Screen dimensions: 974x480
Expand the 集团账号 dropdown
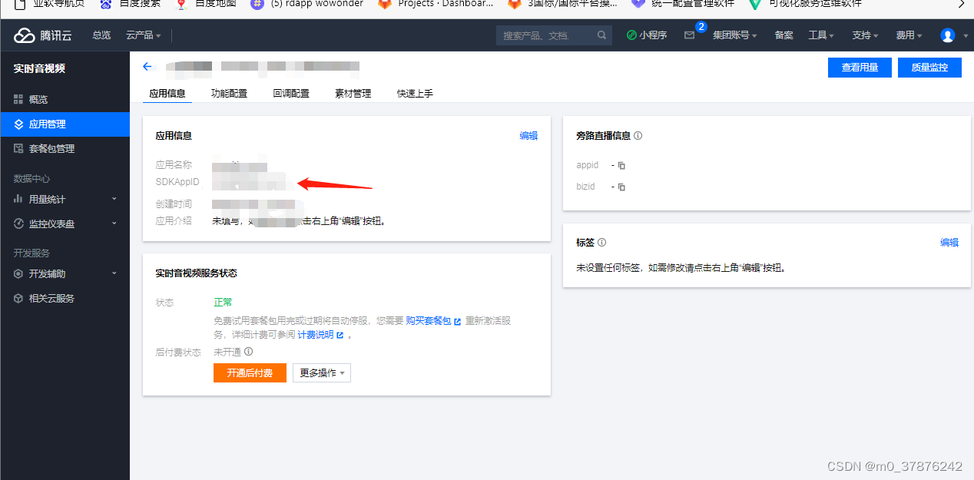click(734, 35)
